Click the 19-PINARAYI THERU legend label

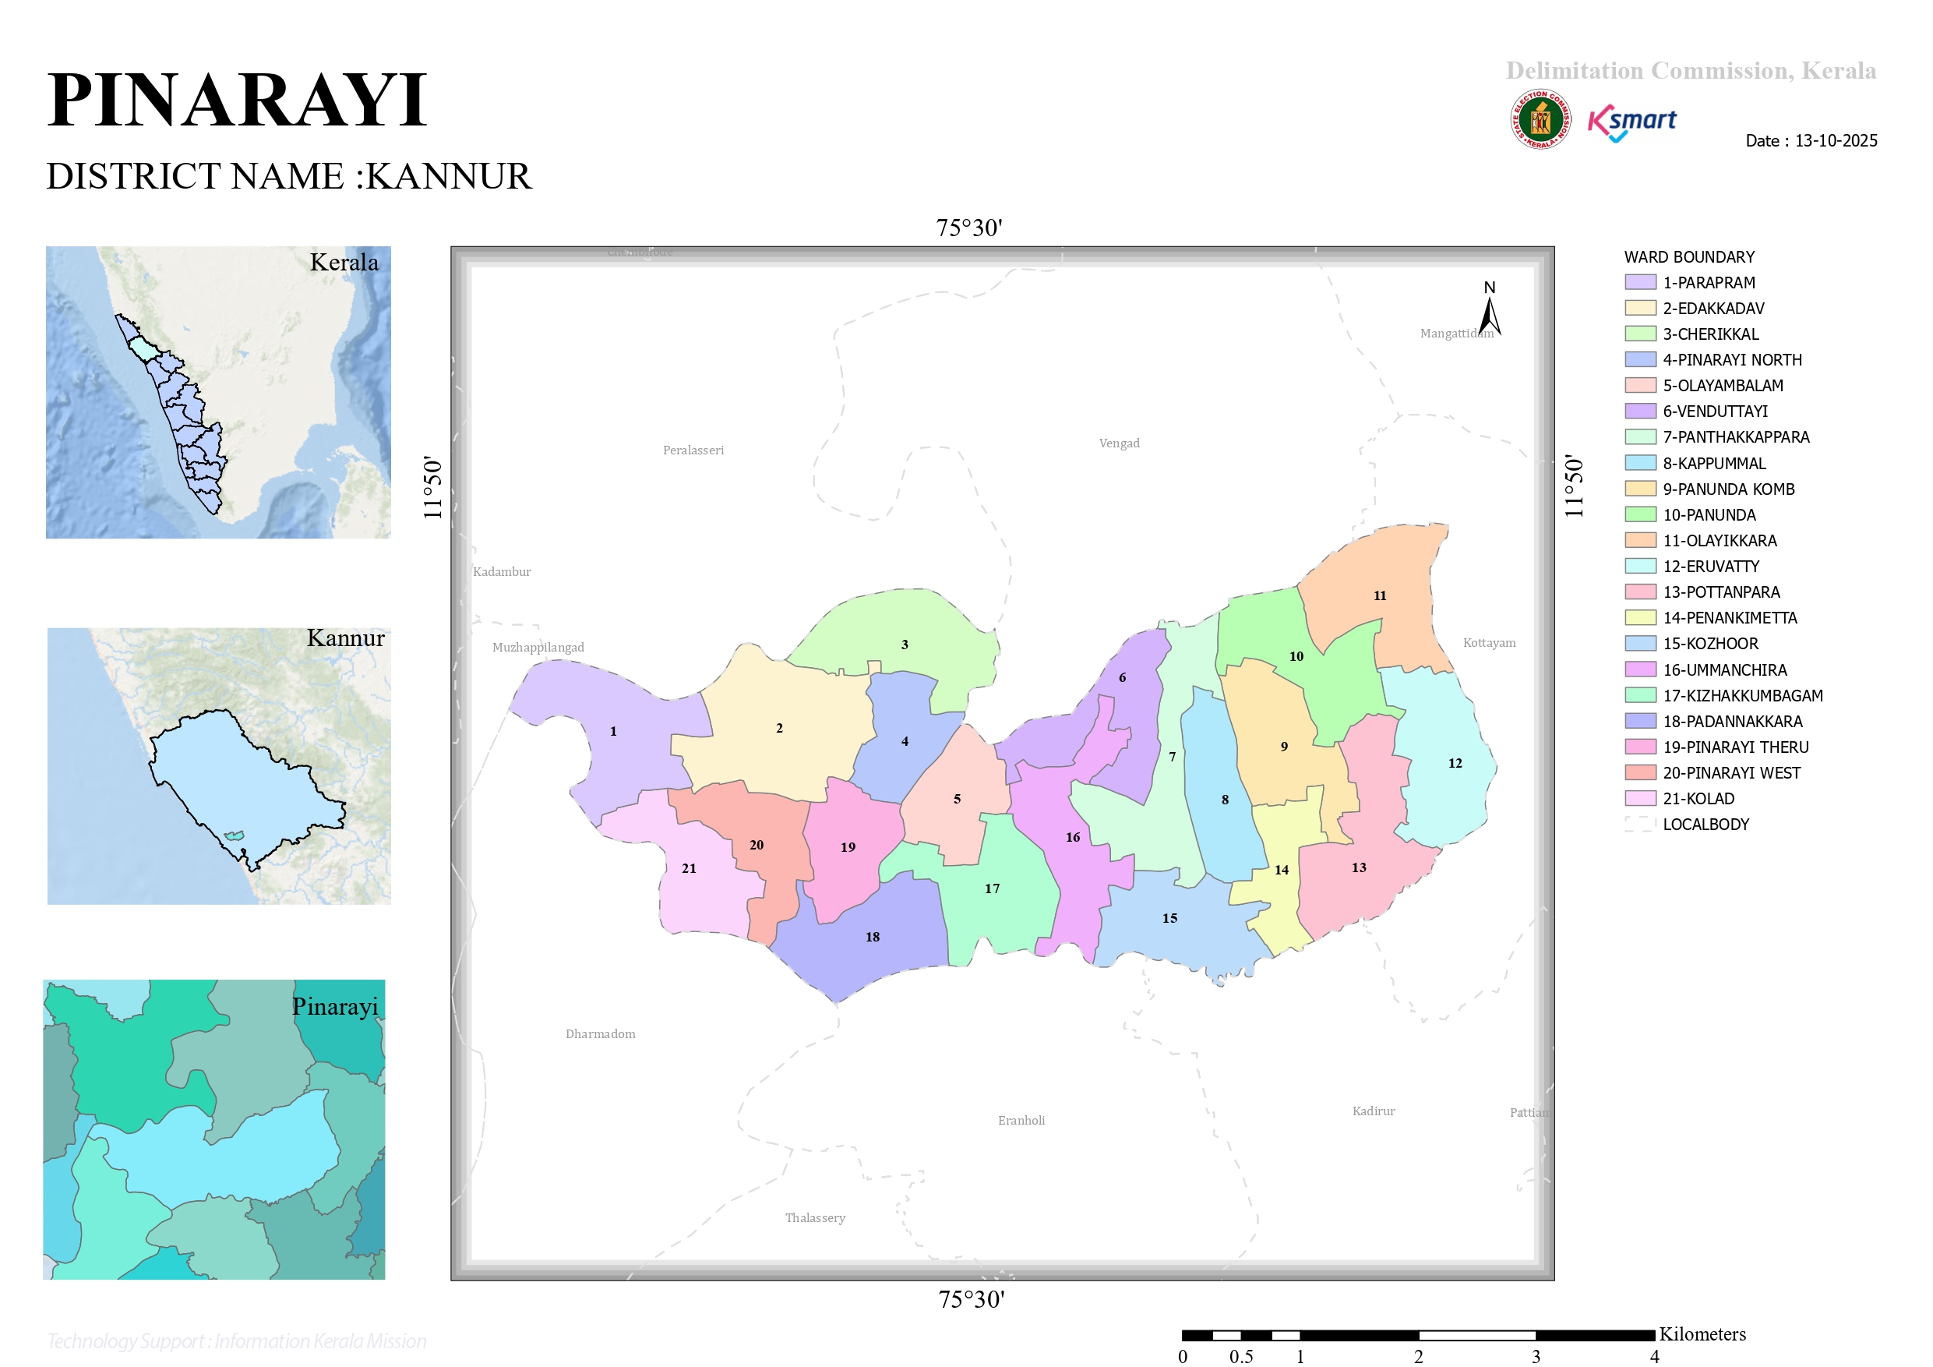[1735, 747]
